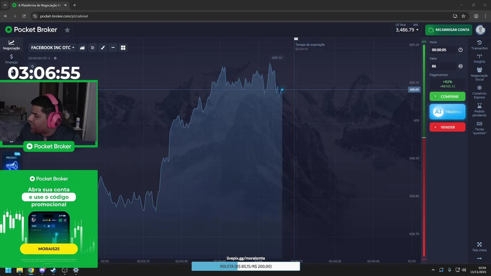Viewport: 491px width, 276px height.
Task: Click the clock icon in Hora field
Action: (x=460, y=50)
